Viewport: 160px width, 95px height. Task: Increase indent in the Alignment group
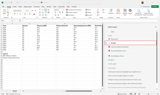pos(43,15)
